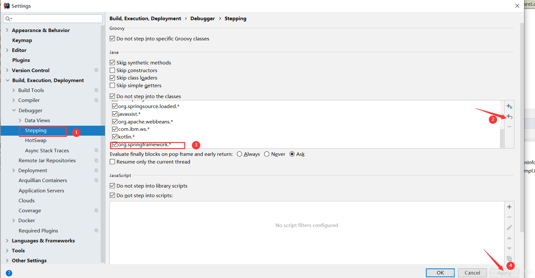Click project-level icon next to Coverage

[x=96, y=211]
